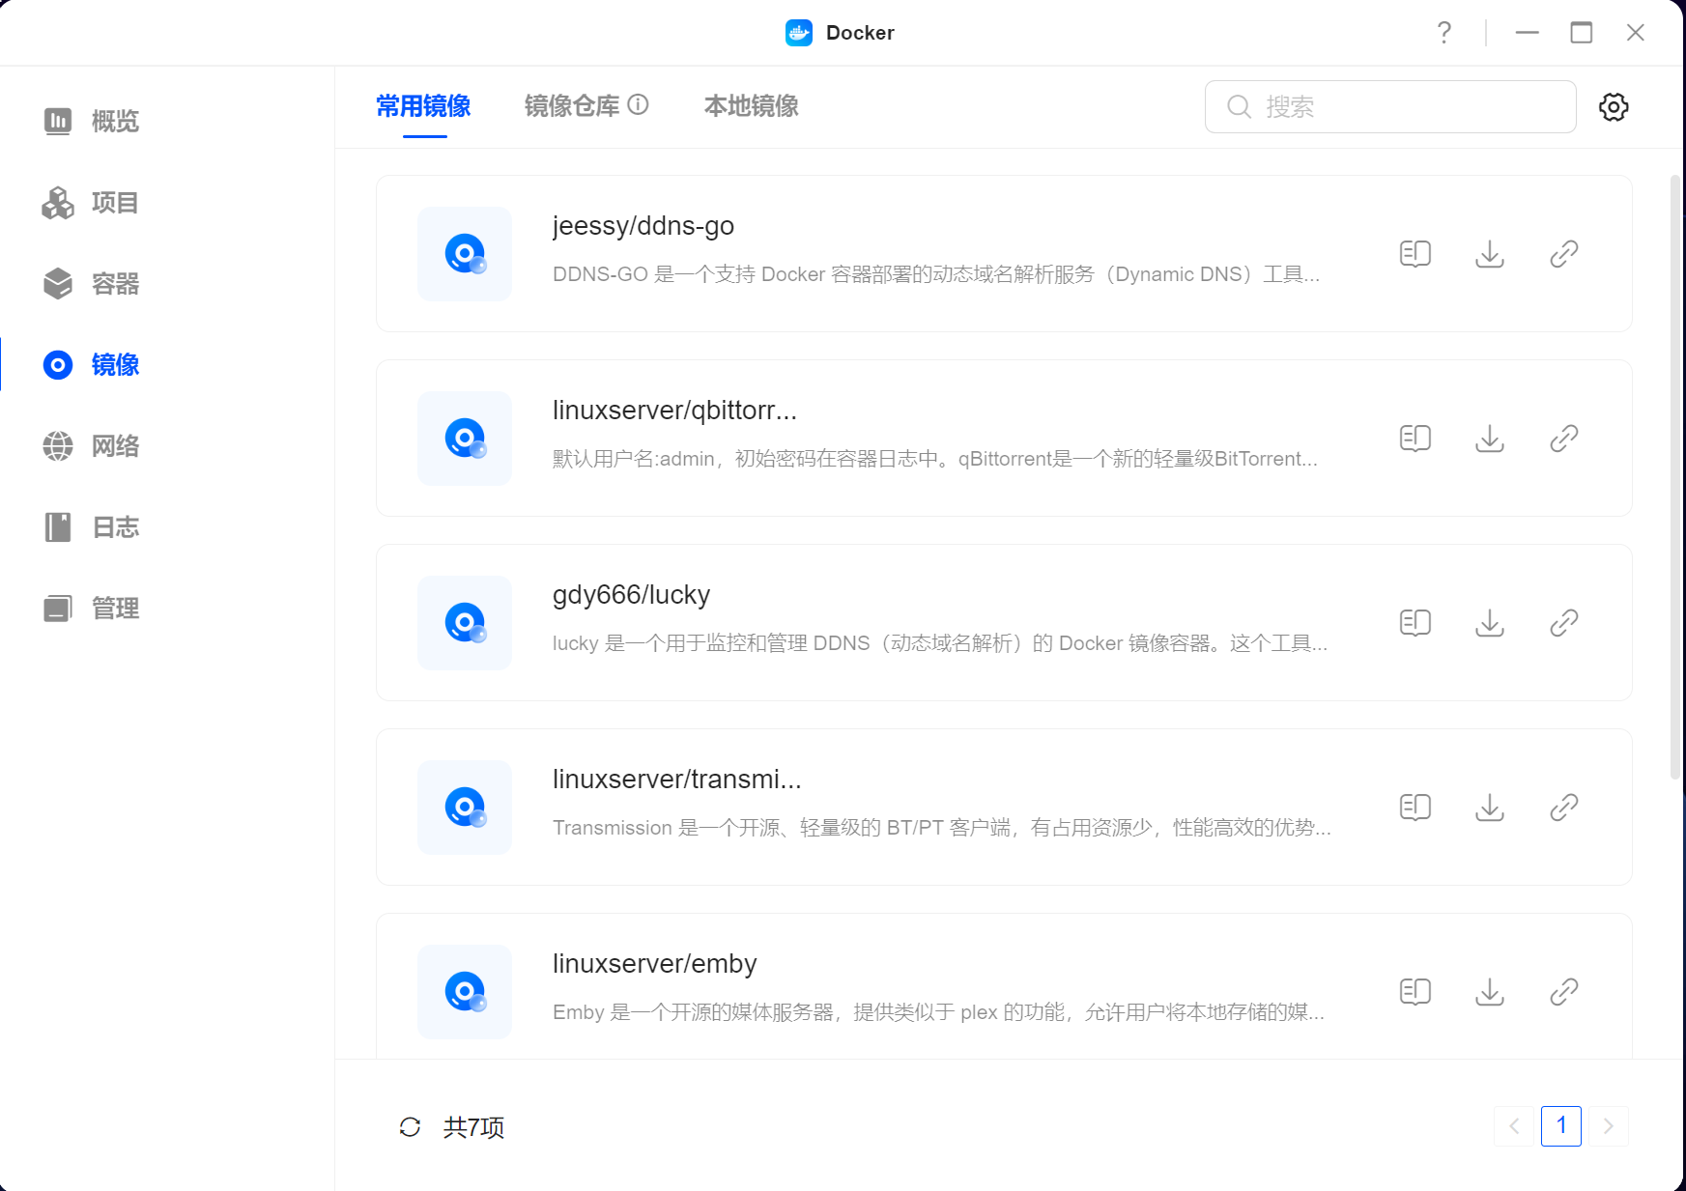Open link icon for jeessy/ddns-go
This screenshot has height=1191, width=1686.
pos(1564,254)
